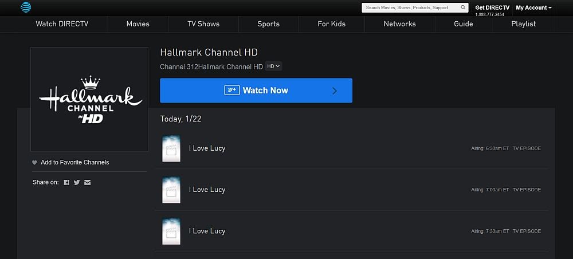This screenshot has width=573, height=259.
Task: Click the 1-888-777-2454 phone number
Action: coord(490,15)
